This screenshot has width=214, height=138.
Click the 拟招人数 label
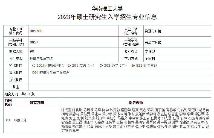(x=16, y=51)
